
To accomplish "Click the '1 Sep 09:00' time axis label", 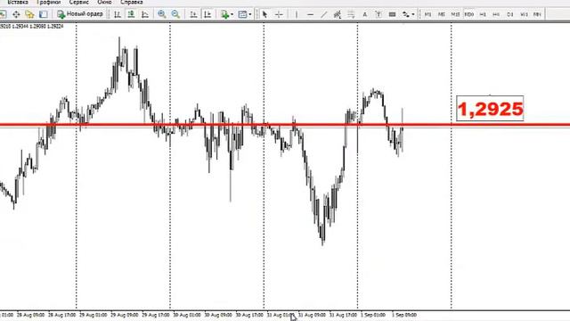I will coord(404,315).
